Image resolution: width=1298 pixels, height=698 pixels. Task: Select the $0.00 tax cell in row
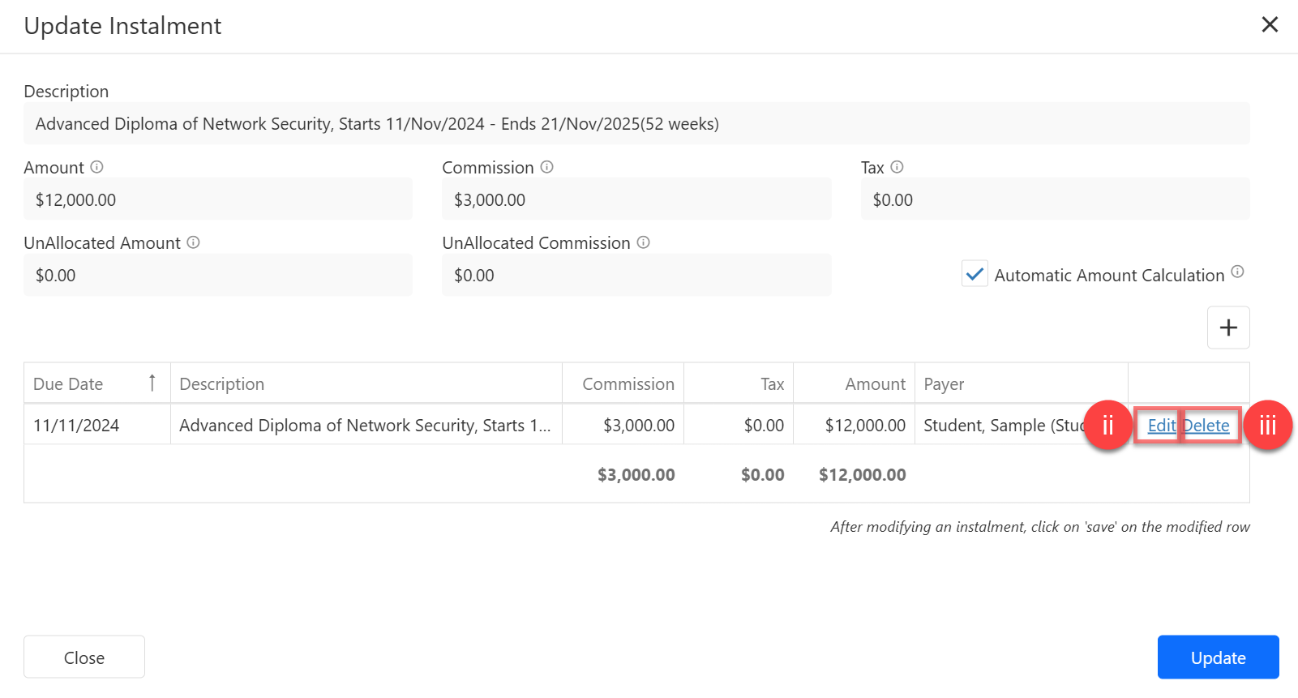click(739, 425)
